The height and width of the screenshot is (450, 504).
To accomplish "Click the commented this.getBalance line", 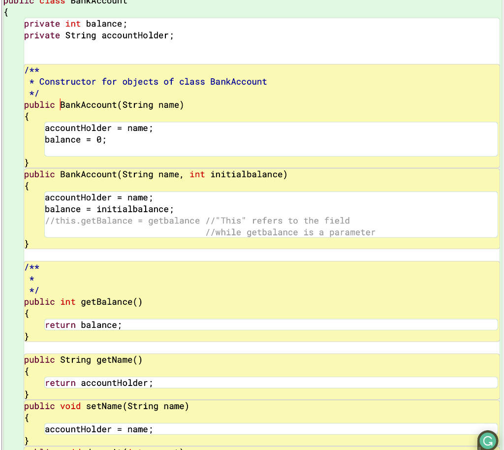I will [148, 221].
